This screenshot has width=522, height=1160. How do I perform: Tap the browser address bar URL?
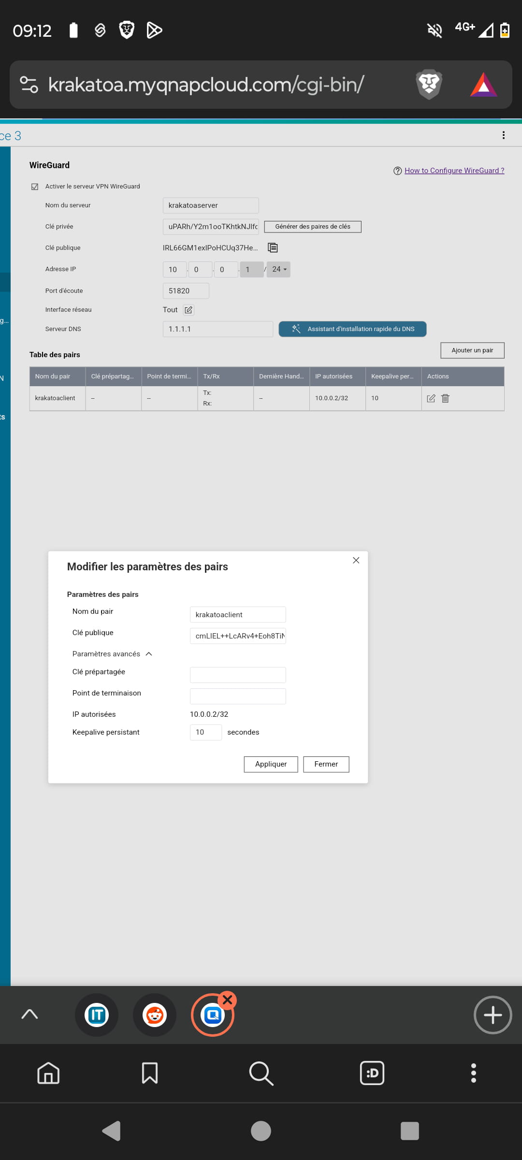[x=206, y=85]
